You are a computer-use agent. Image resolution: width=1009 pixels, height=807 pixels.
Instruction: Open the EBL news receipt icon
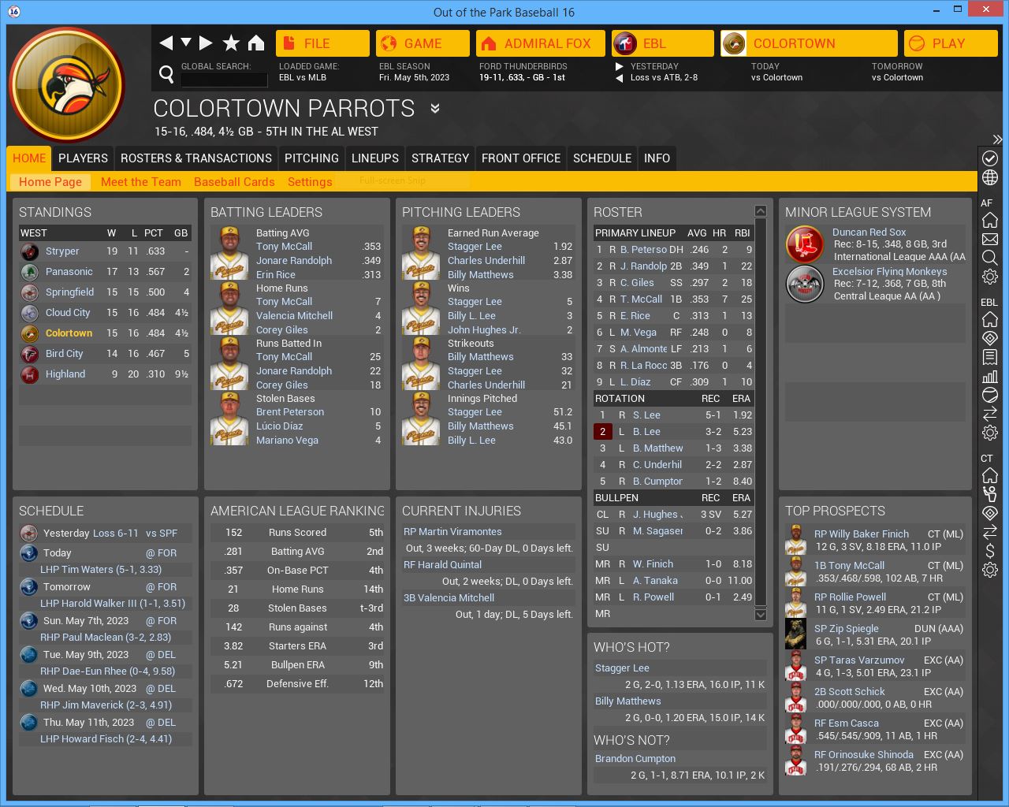point(989,357)
